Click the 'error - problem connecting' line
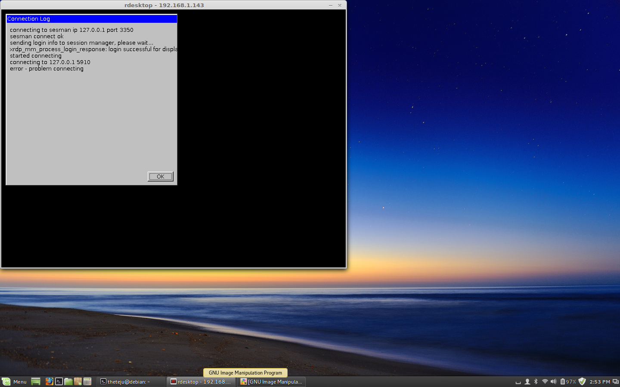The image size is (620, 387). tap(47, 69)
